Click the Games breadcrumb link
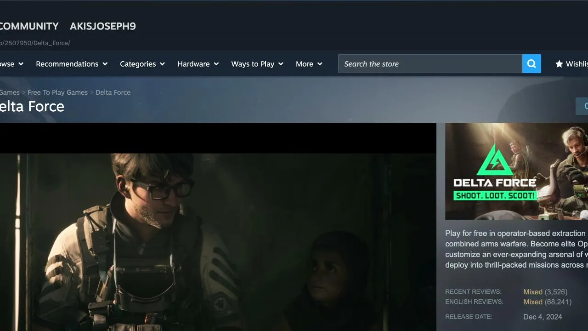Screen dimensions: 588x331 tap(10, 92)
